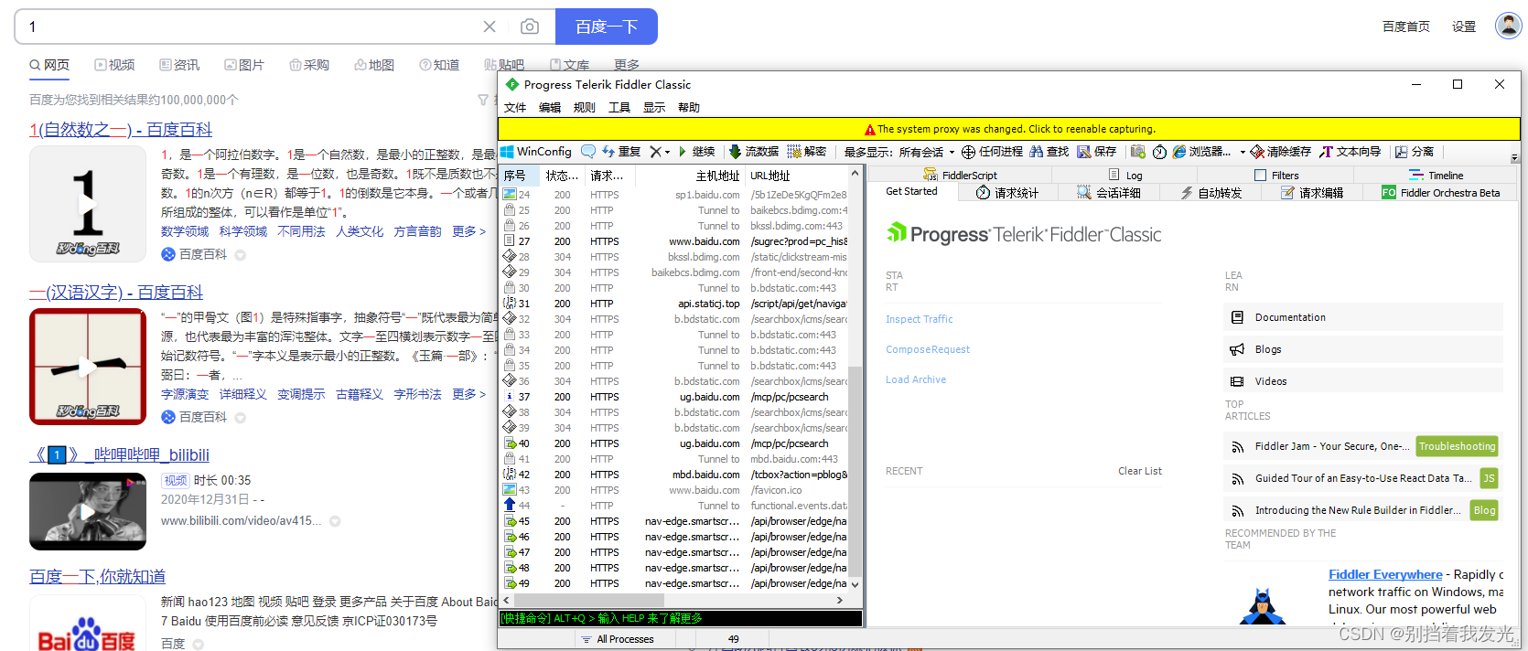Image resolution: width=1528 pixels, height=651 pixels.
Task: Click Clear List in Recent section
Action: [1140, 471]
